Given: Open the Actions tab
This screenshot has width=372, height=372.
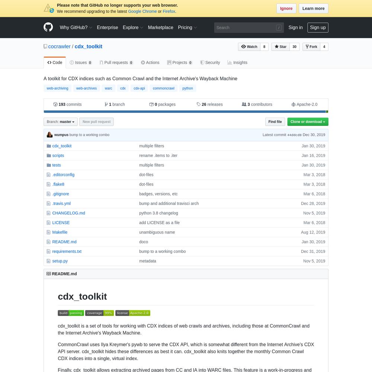Looking at the screenshot, I should (150, 62).
